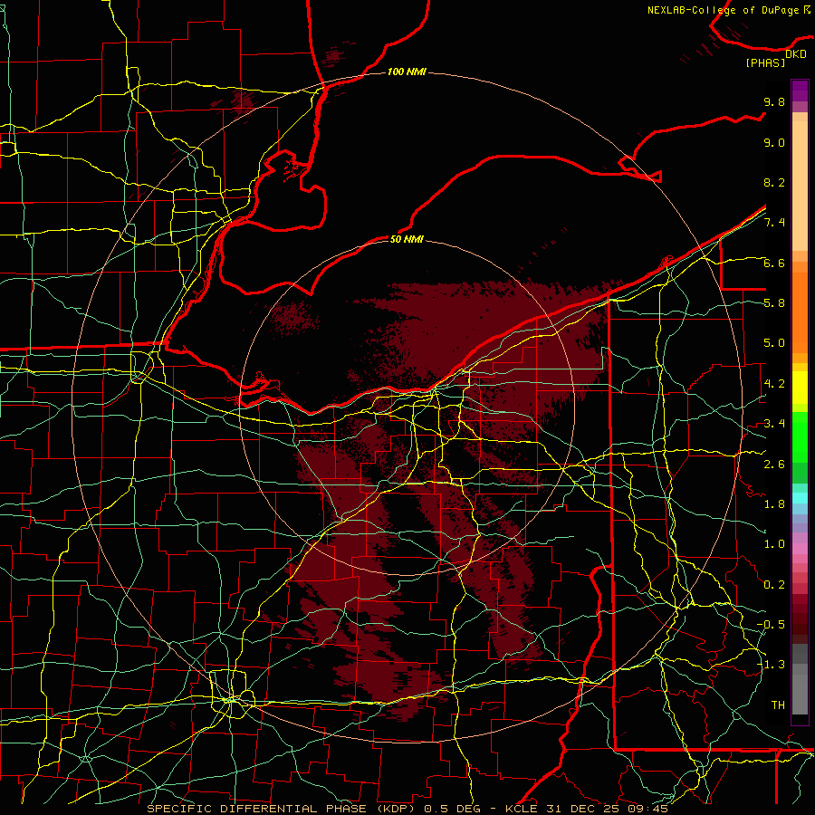
Task: Select the 9.8 value on the color scale
Action: pos(774,101)
